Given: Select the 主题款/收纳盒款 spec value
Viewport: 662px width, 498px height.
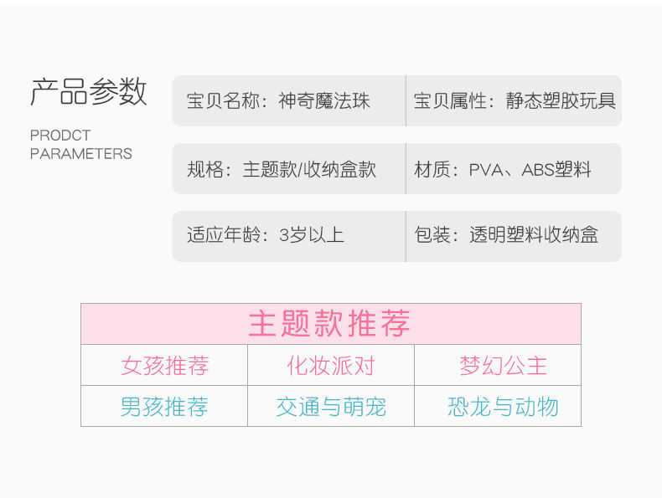Looking at the screenshot, I should tap(309, 169).
